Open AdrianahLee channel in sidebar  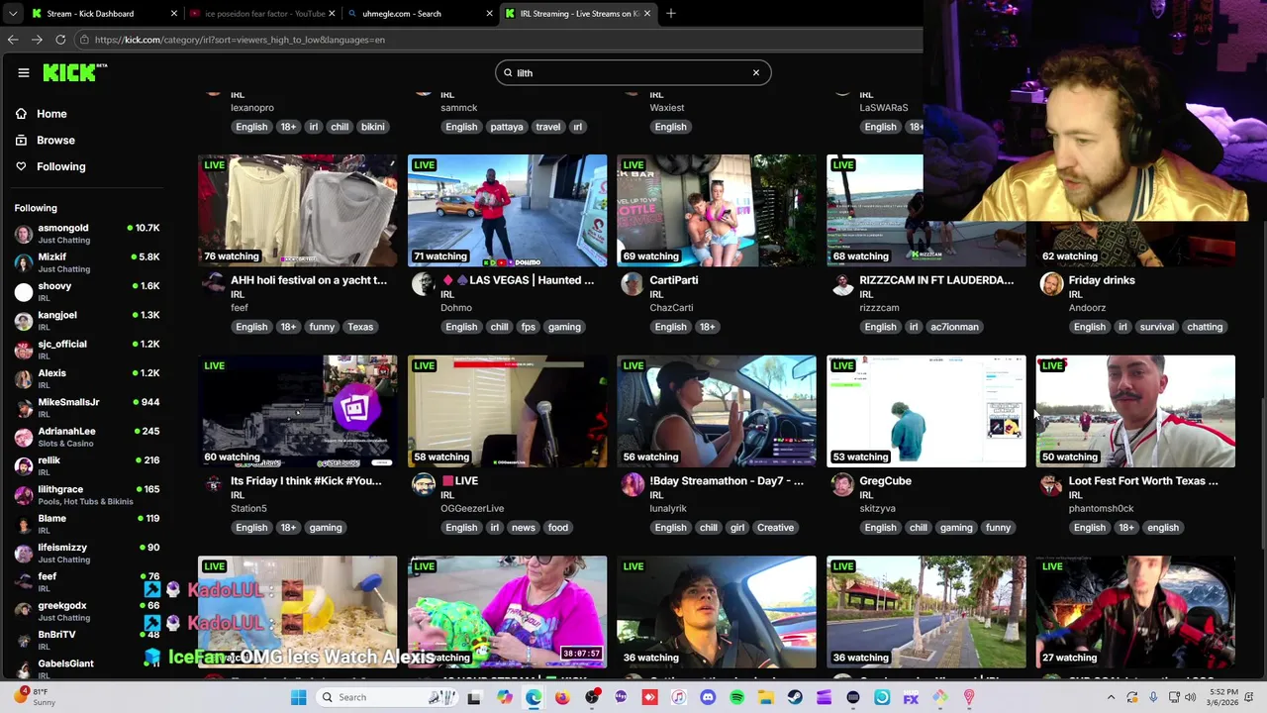point(86,437)
